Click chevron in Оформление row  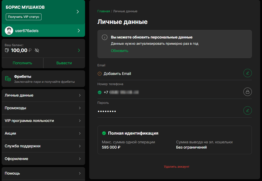pos(80,159)
